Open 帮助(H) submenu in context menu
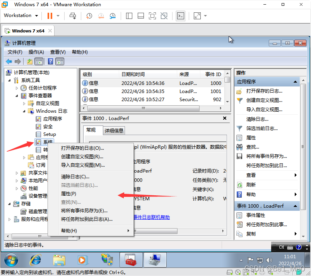Screen dimensions: 311x276 (95, 231)
